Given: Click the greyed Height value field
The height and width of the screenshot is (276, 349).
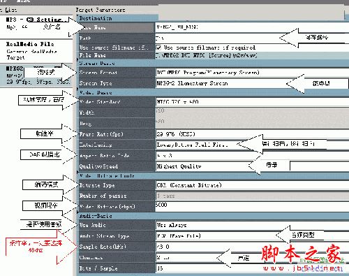Looking at the screenshot, I should tap(252, 123).
